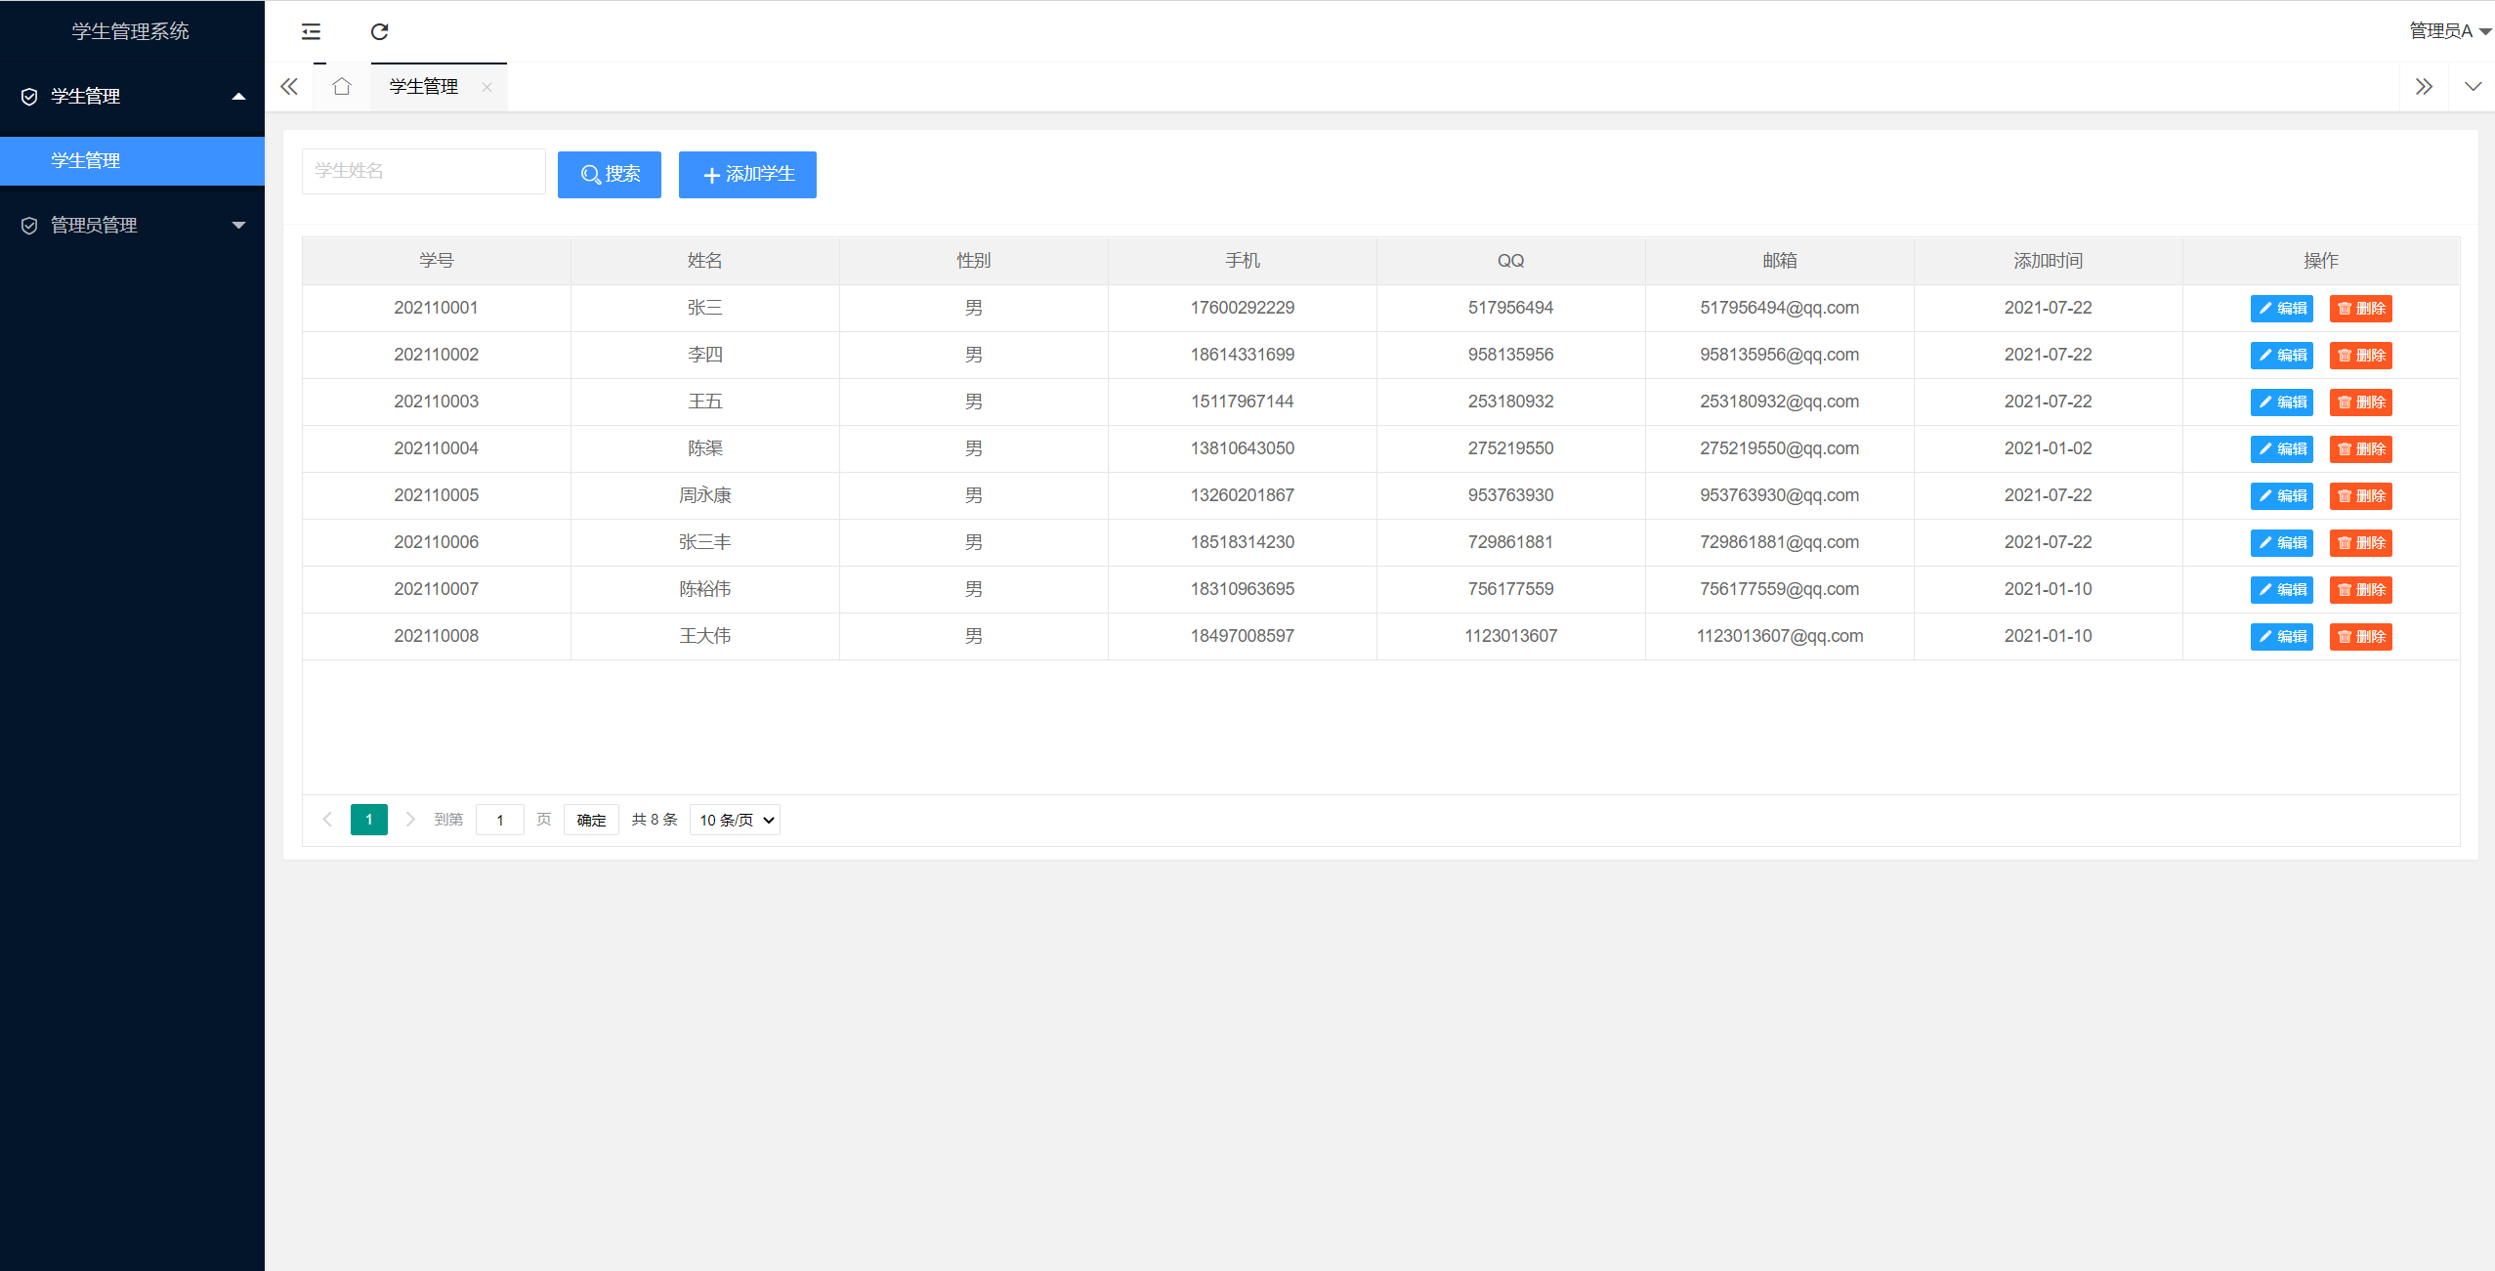This screenshot has height=1271, width=2495.
Task: Select the 学生管理 submenu item
Action: point(86,160)
